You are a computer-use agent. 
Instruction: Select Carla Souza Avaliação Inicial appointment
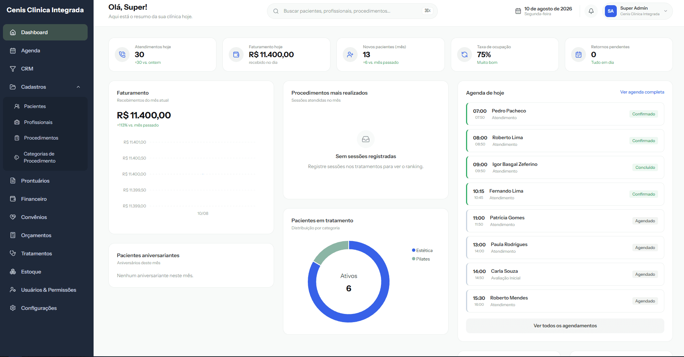(565, 274)
